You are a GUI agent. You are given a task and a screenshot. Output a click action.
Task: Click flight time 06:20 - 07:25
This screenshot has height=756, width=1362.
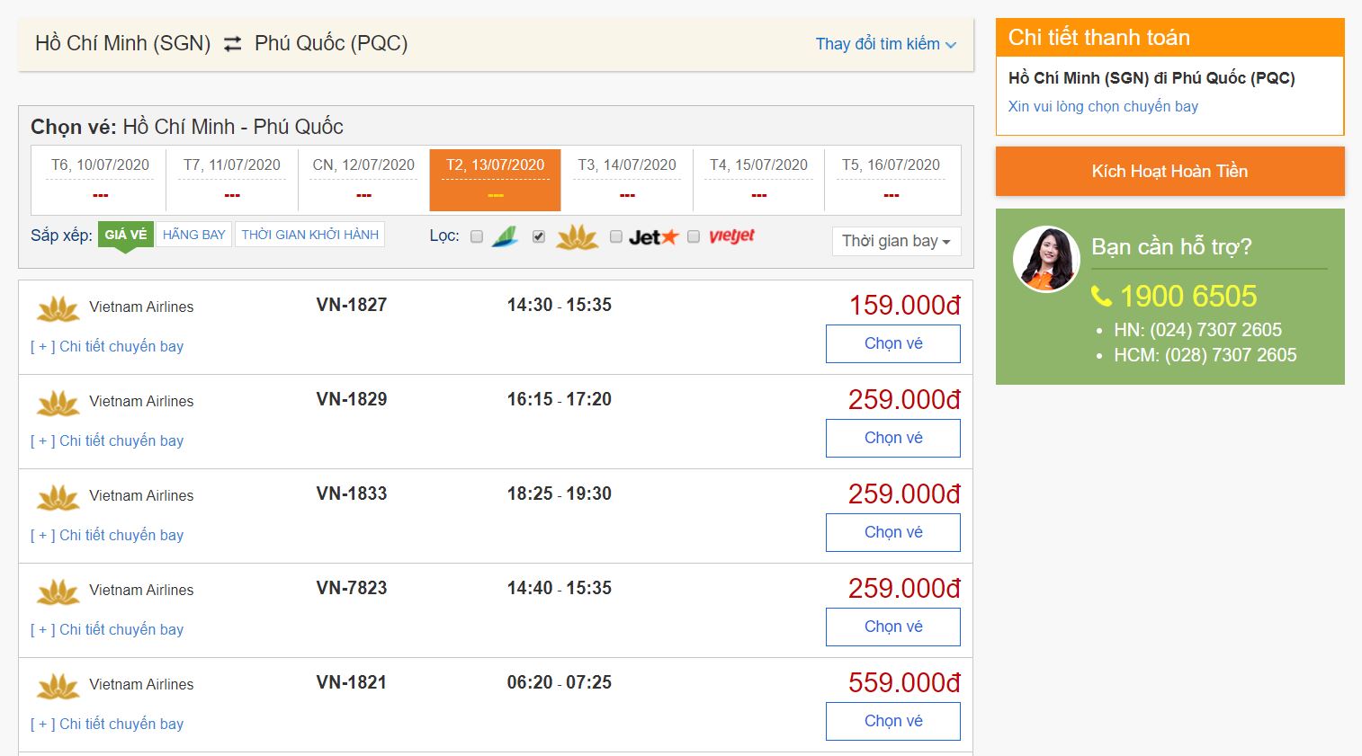tap(560, 682)
